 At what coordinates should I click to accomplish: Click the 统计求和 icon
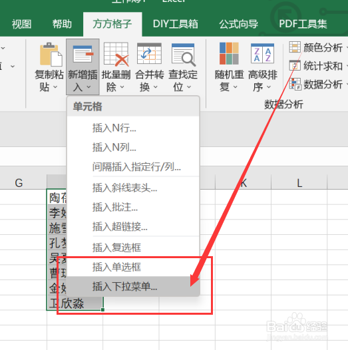point(295,65)
